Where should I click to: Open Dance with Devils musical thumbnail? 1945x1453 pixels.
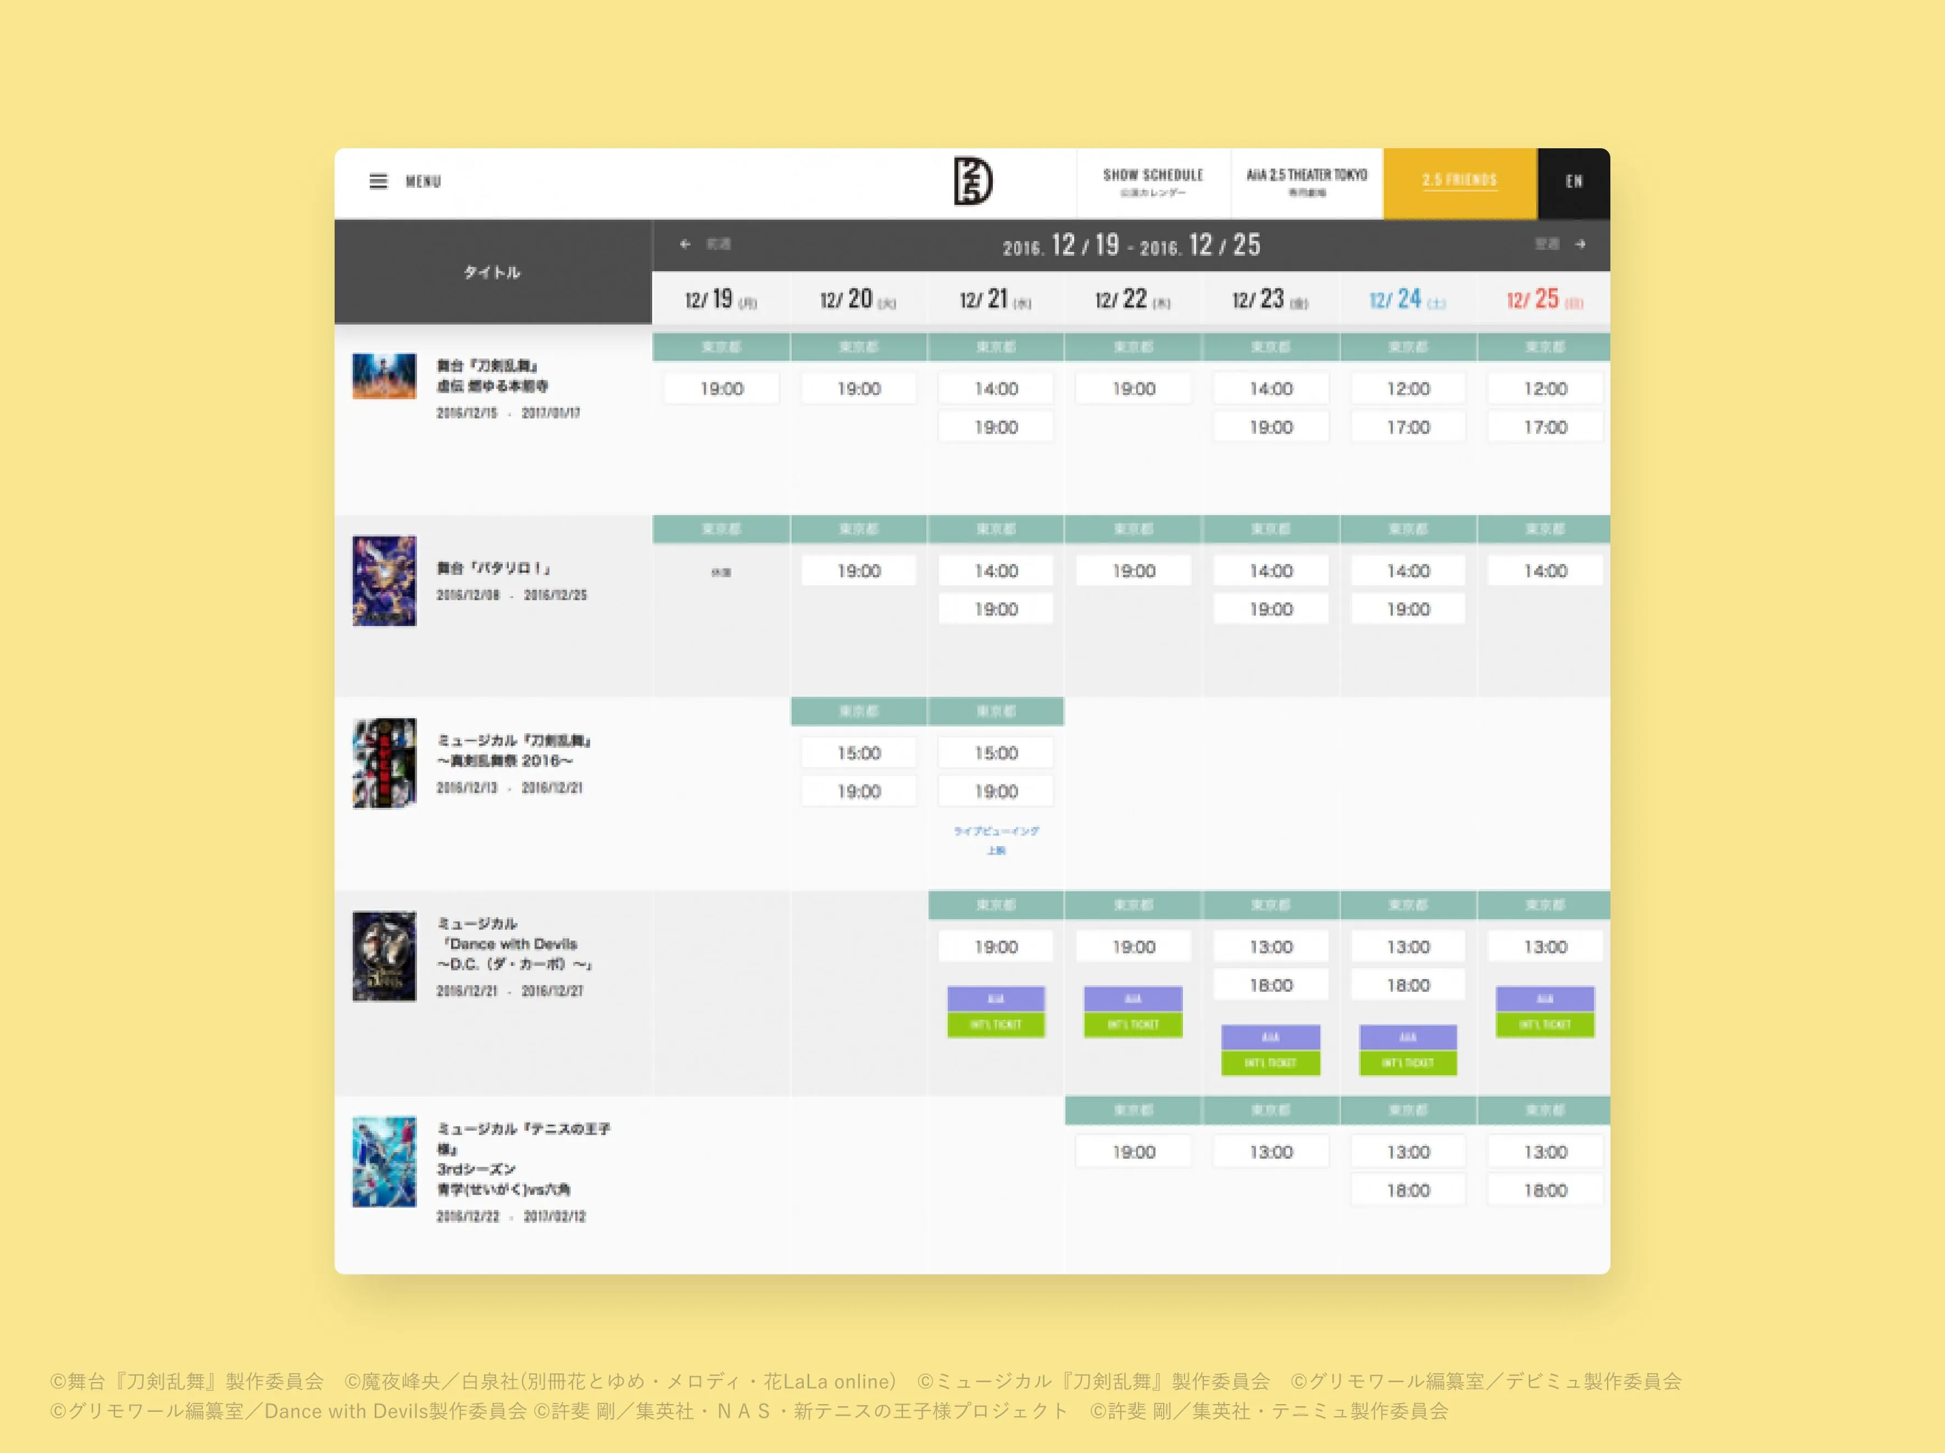384,957
